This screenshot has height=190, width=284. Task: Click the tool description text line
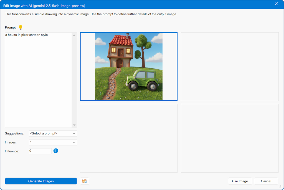[91, 14]
